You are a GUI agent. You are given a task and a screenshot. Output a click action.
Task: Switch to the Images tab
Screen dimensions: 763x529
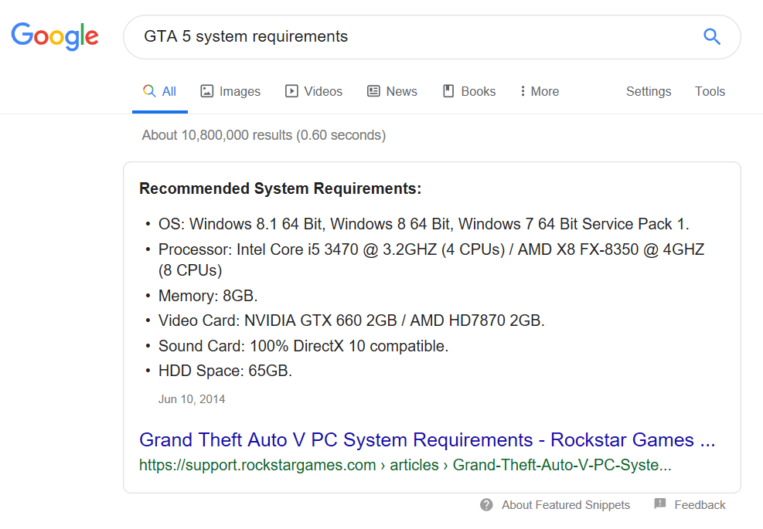click(230, 91)
